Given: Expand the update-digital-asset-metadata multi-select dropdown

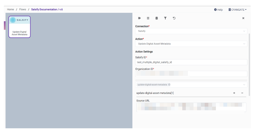Looking at the screenshot, I should pos(244,85).
